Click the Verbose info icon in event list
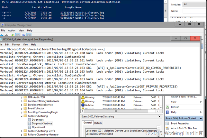Viewport: 207px width, 138px height. point(83,105)
